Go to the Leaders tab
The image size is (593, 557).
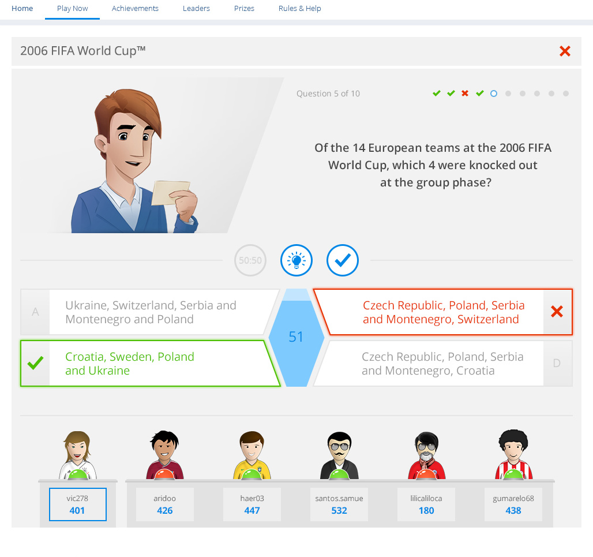point(196,8)
